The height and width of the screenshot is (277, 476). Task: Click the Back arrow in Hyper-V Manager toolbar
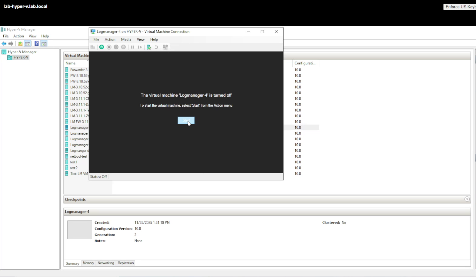coord(4,44)
